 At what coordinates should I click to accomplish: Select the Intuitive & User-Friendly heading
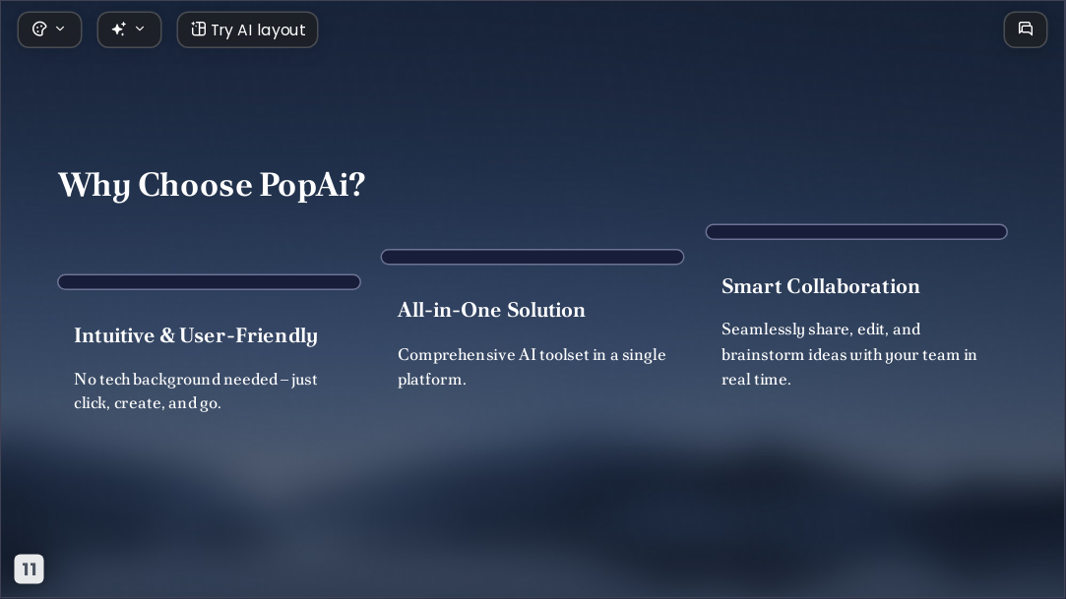196,335
